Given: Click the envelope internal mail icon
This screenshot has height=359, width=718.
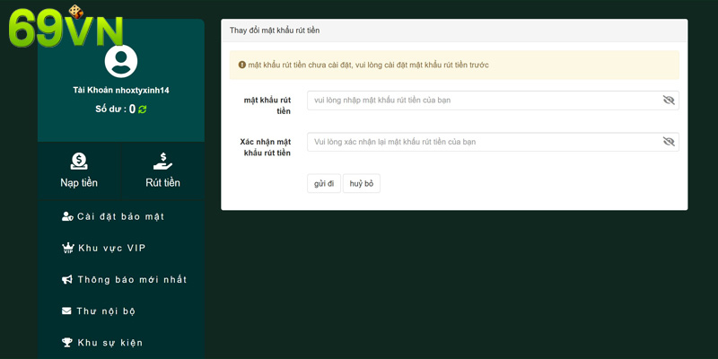Looking at the screenshot, I should (66, 311).
